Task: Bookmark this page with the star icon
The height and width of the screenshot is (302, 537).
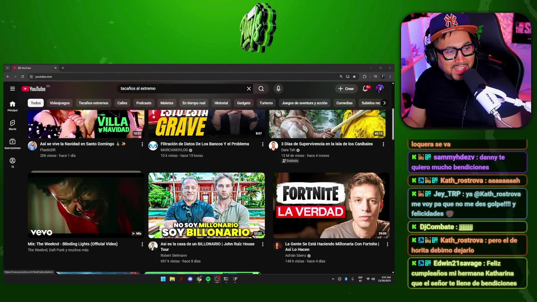Action: 354,77
